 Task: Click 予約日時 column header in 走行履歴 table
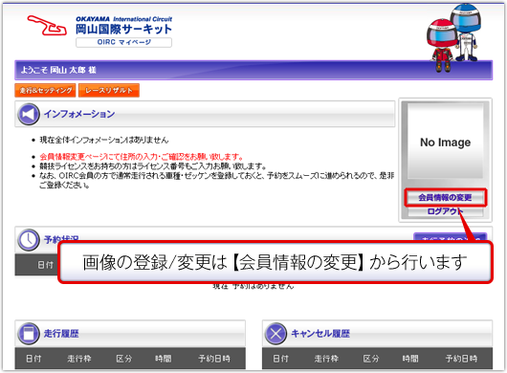(214, 359)
